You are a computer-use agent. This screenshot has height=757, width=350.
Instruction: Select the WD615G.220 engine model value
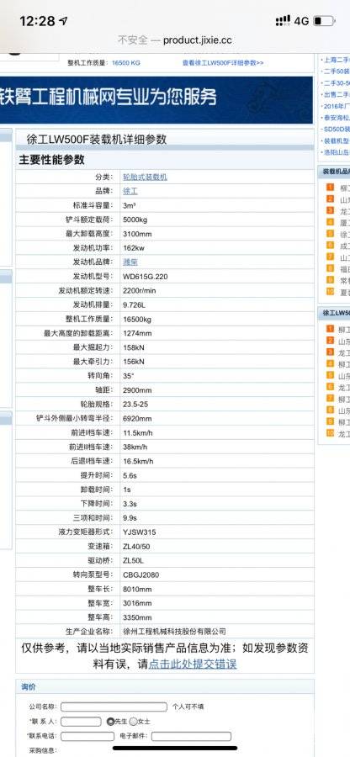coord(146,277)
